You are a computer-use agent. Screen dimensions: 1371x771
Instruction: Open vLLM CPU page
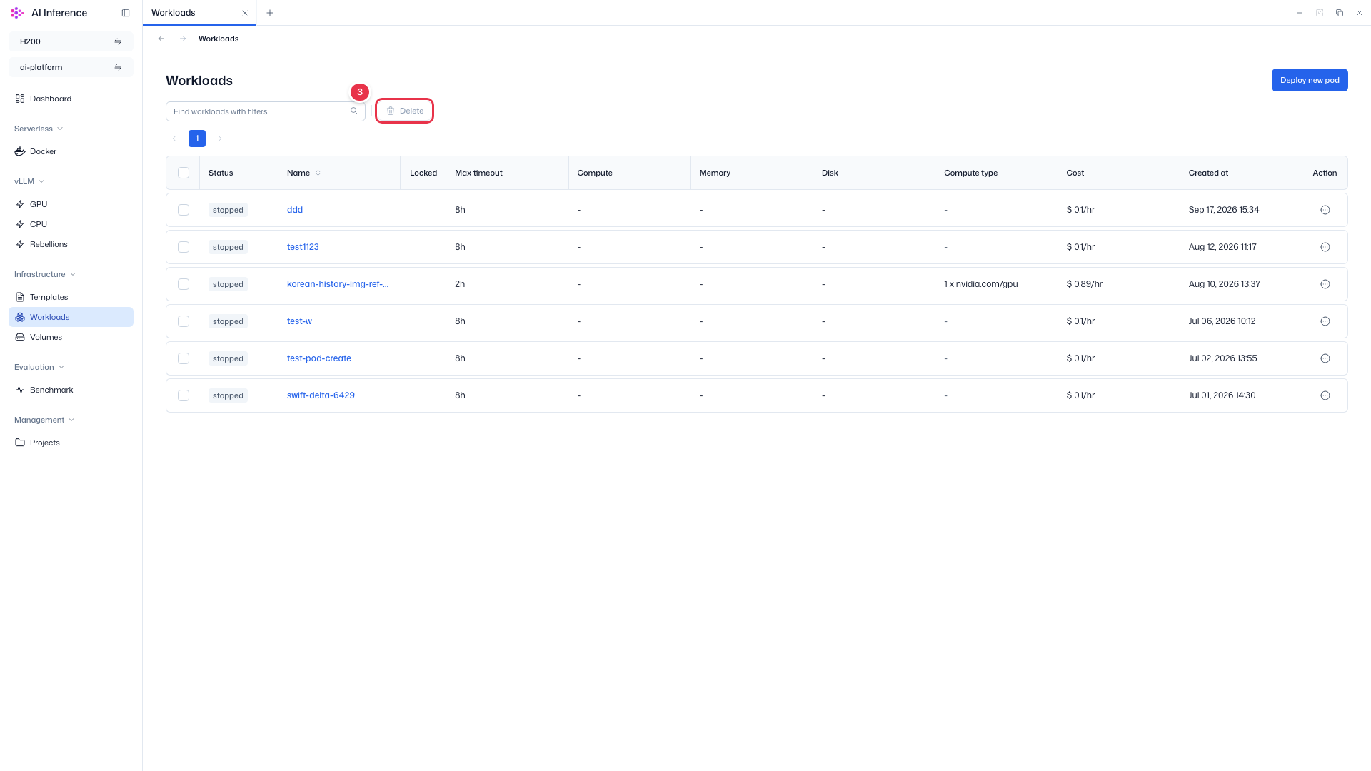[71, 224]
